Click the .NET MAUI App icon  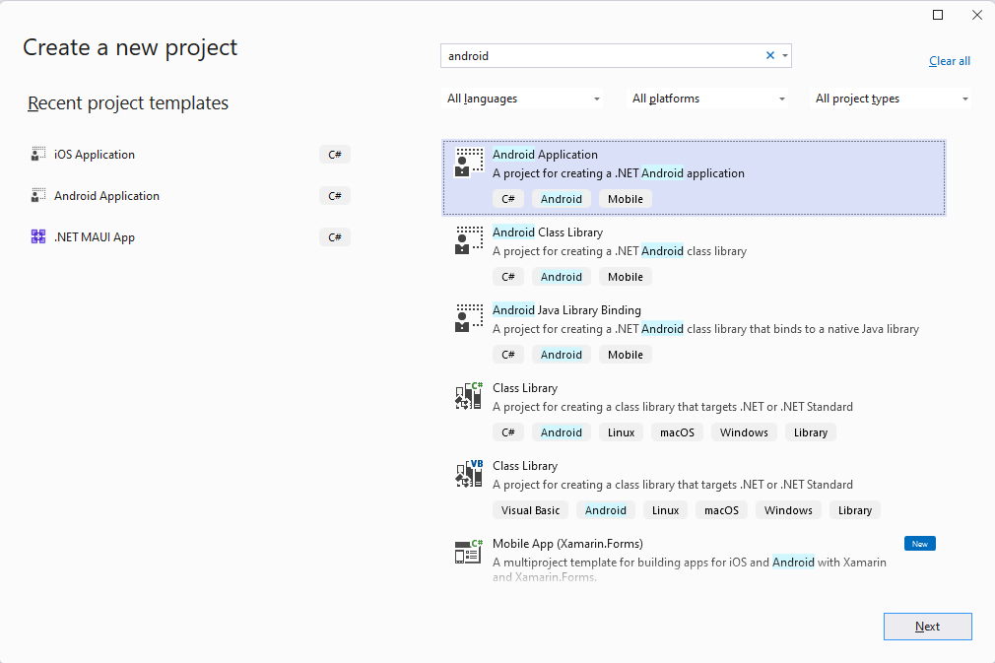pos(38,236)
